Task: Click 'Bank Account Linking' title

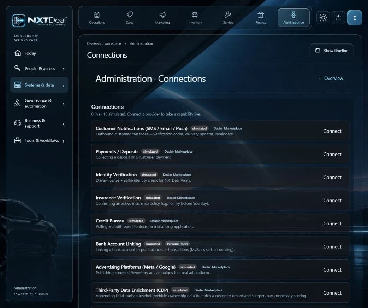Action: click(x=118, y=244)
